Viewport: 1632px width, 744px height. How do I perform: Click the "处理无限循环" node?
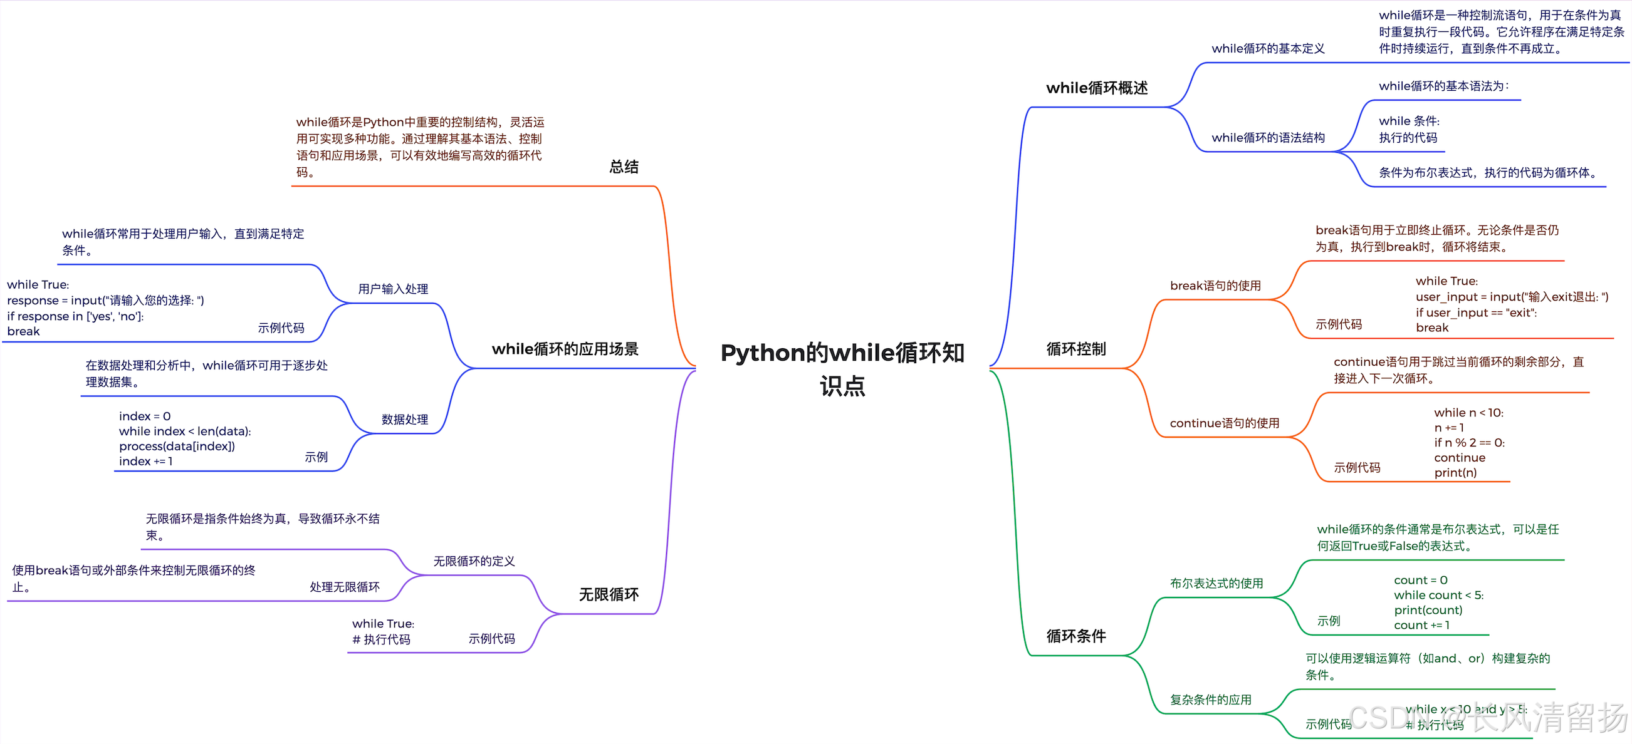pyautogui.click(x=344, y=587)
